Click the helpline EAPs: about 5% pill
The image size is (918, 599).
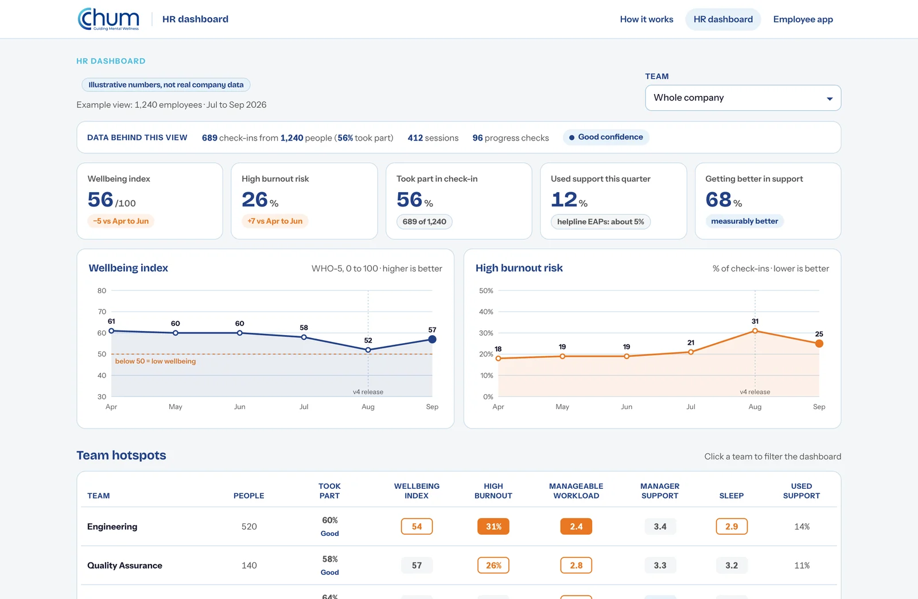click(x=601, y=221)
